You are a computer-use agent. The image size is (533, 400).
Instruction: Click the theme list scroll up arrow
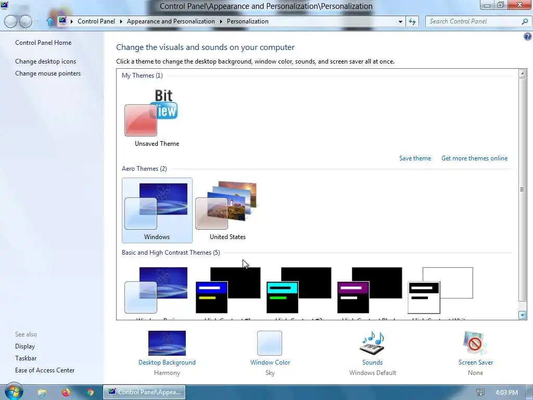523,73
